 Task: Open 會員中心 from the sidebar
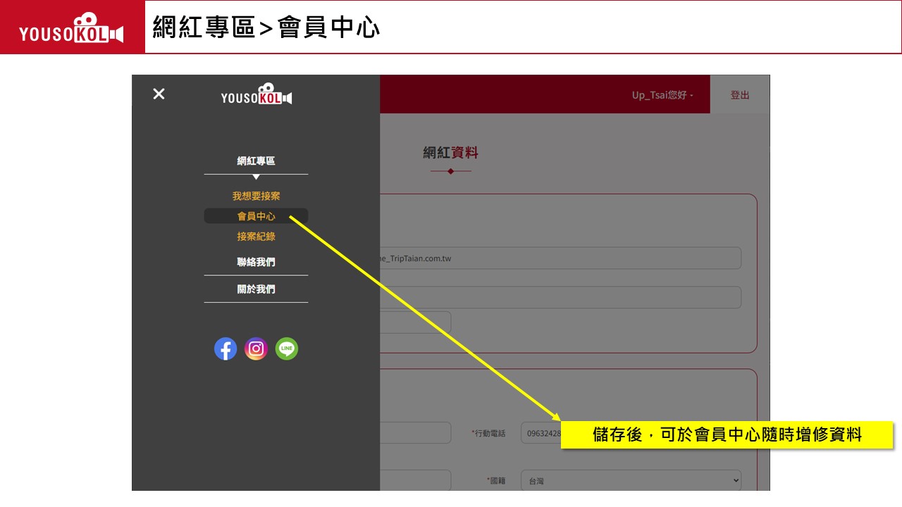coord(256,216)
